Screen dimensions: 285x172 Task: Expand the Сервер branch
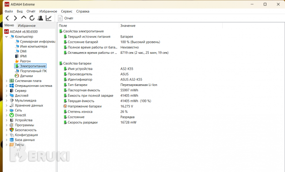6,91
